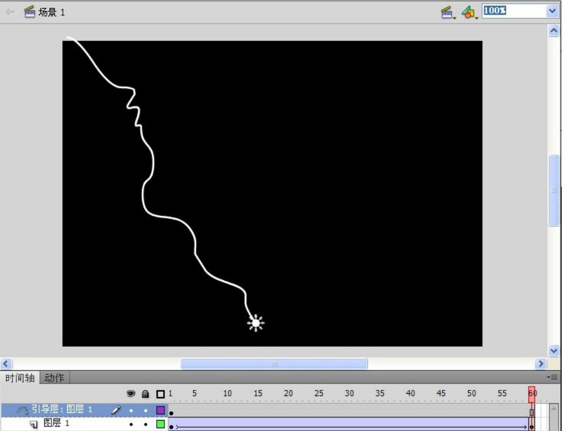Click the padlock lock all layers icon
This screenshot has width=562, height=431.
[145, 394]
